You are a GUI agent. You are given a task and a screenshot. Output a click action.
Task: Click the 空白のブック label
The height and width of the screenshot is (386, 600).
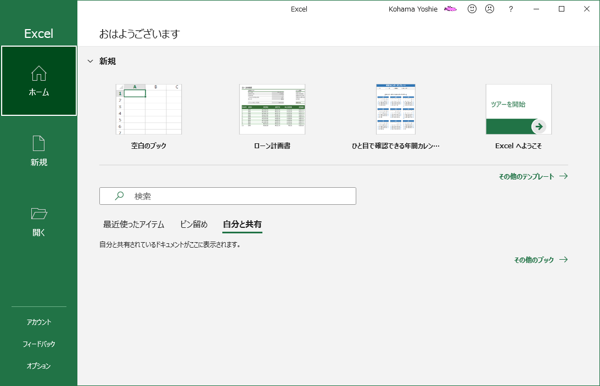(148, 146)
